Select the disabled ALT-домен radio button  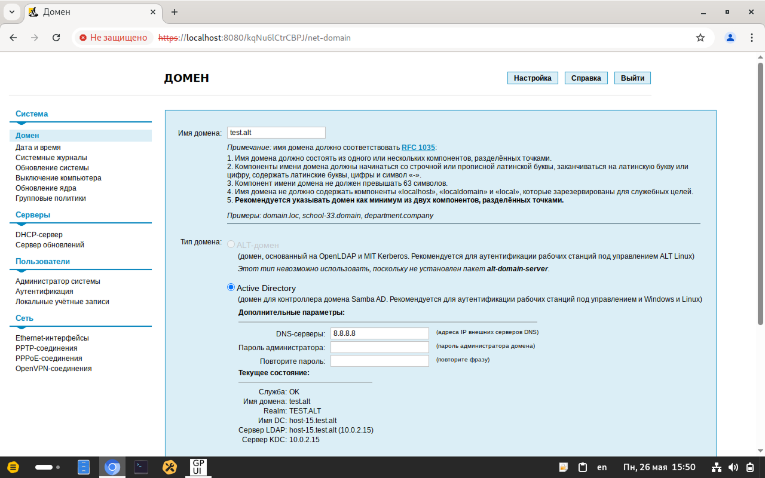click(231, 244)
